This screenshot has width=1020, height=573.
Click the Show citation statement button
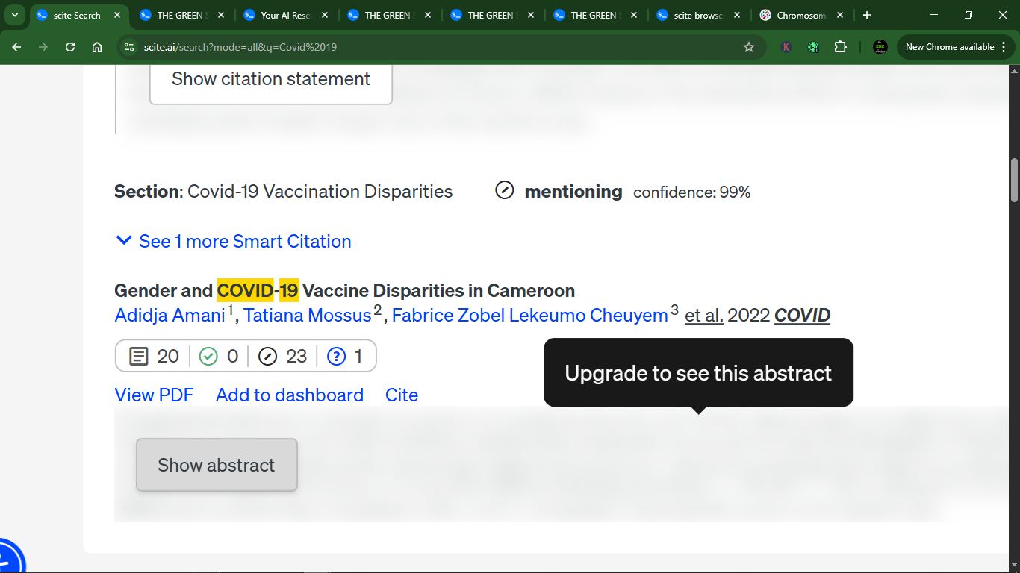[x=271, y=79]
